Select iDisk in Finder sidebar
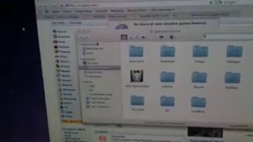 88,53
